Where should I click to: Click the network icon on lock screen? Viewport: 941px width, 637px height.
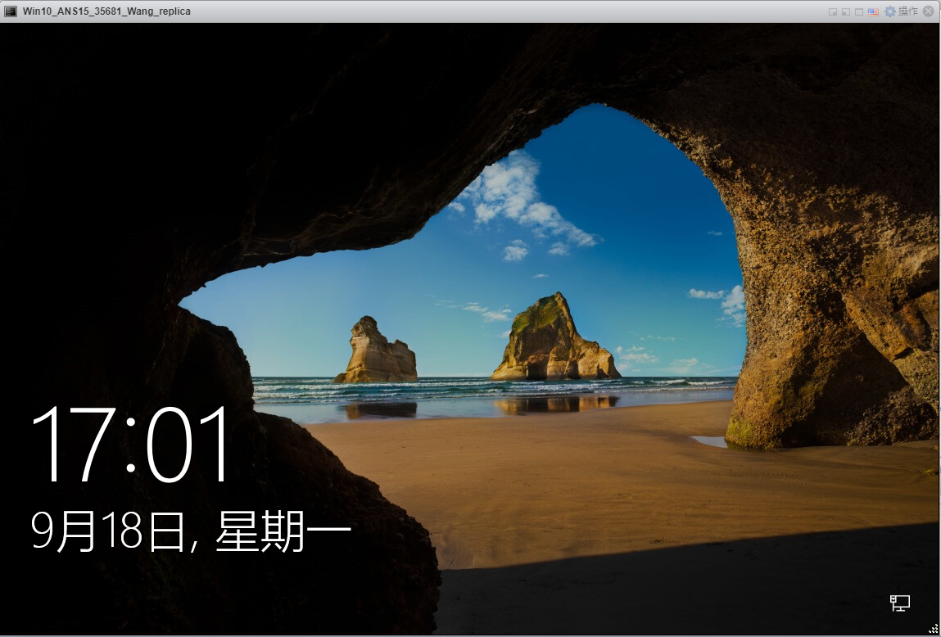tap(899, 603)
